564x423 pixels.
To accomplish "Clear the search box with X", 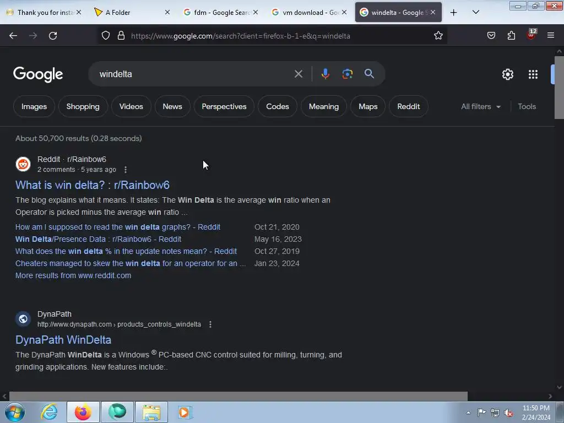I will tap(298, 74).
